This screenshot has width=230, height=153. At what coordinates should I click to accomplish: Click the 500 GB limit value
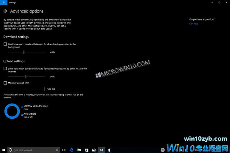pyautogui.click(x=51, y=89)
